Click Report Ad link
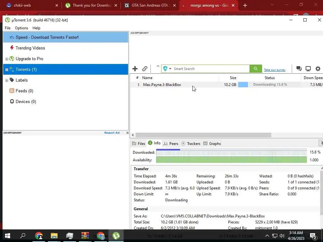 coord(112,133)
